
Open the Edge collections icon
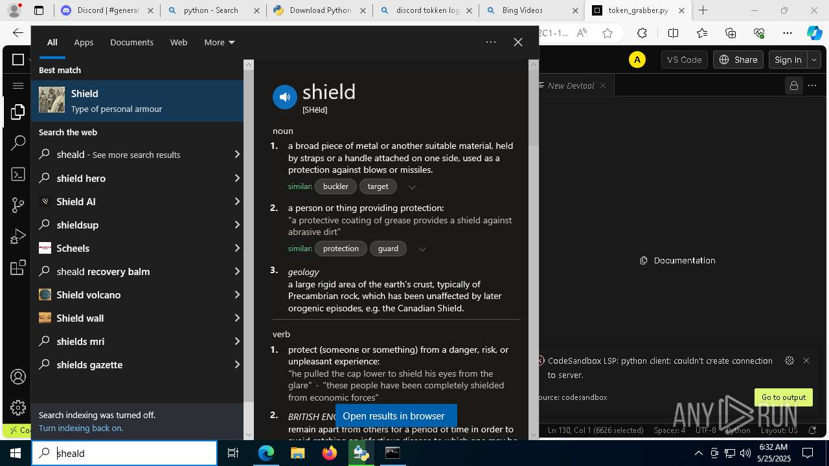coord(731,33)
